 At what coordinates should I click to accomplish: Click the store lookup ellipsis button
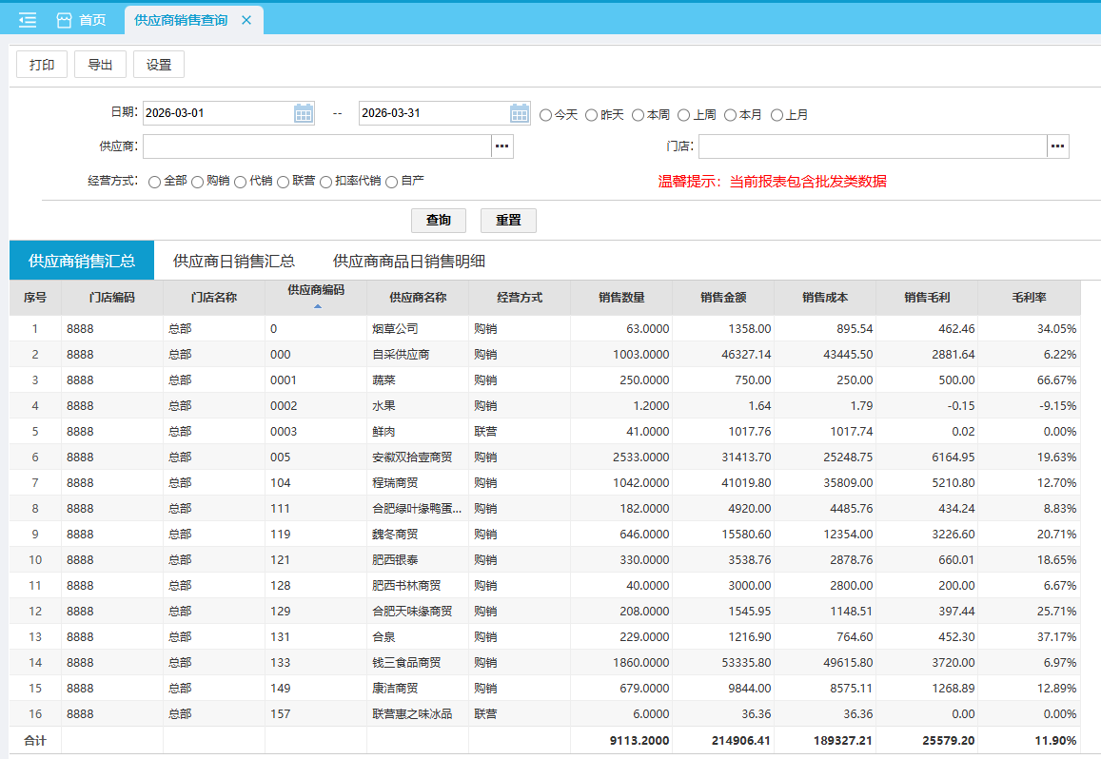click(1058, 146)
